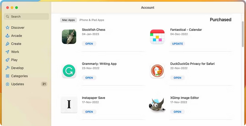Click the Categories grid icon
Image resolution: width=246 pixels, height=126 pixels.
point(7,76)
